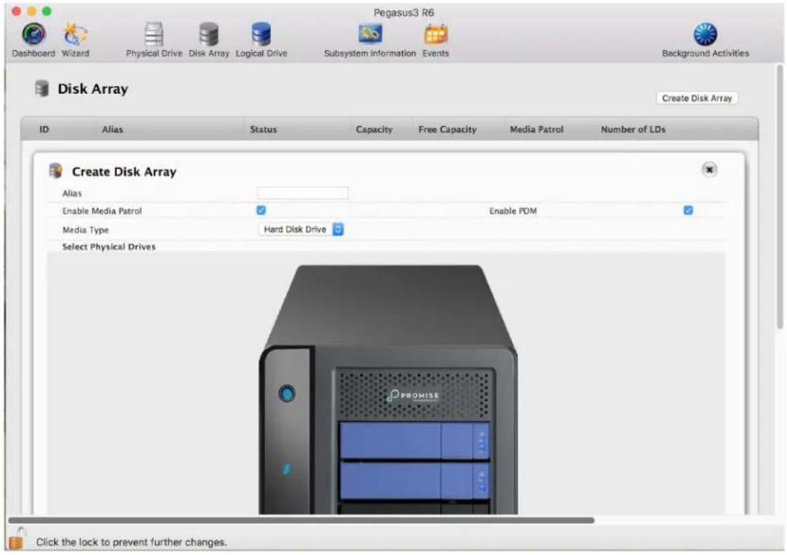Select the top blue drive bay
This screenshot has height=555, width=787.
pyautogui.click(x=414, y=440)
